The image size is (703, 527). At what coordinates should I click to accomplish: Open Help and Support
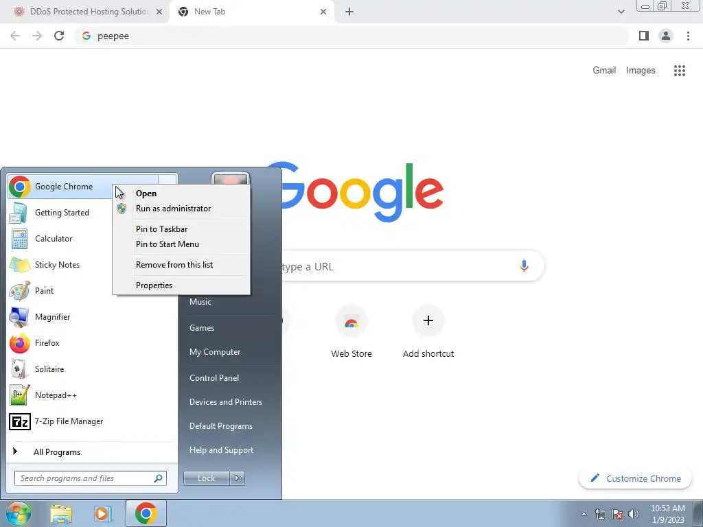click(x=221, y=450)
